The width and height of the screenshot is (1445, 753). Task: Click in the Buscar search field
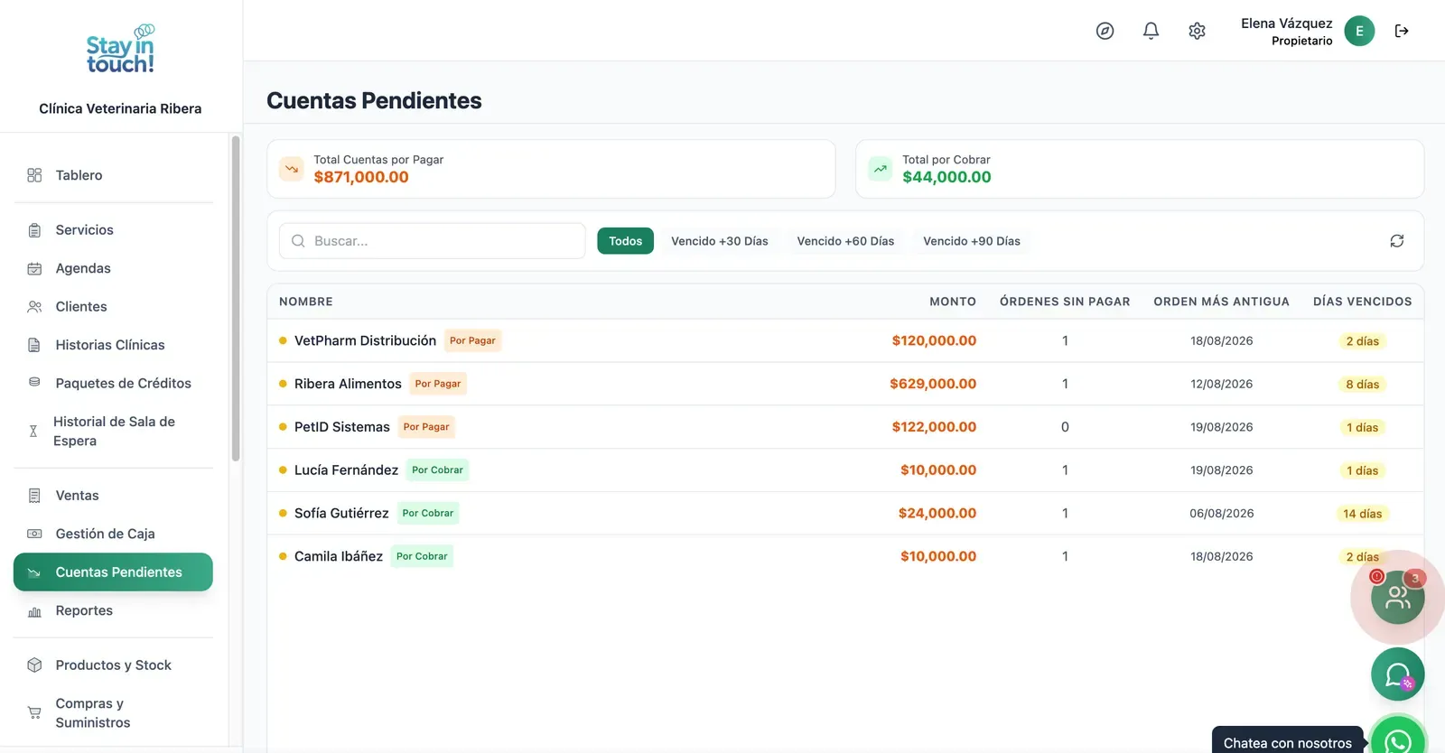tap(433, 241)
